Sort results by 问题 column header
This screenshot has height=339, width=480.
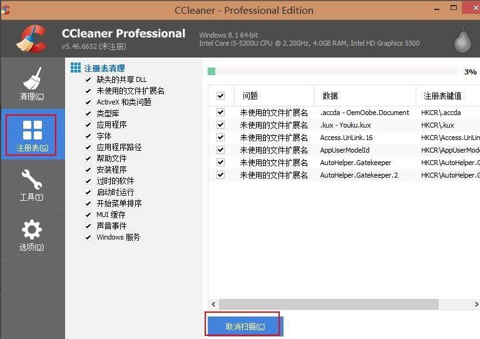click(x=250, y=96)
